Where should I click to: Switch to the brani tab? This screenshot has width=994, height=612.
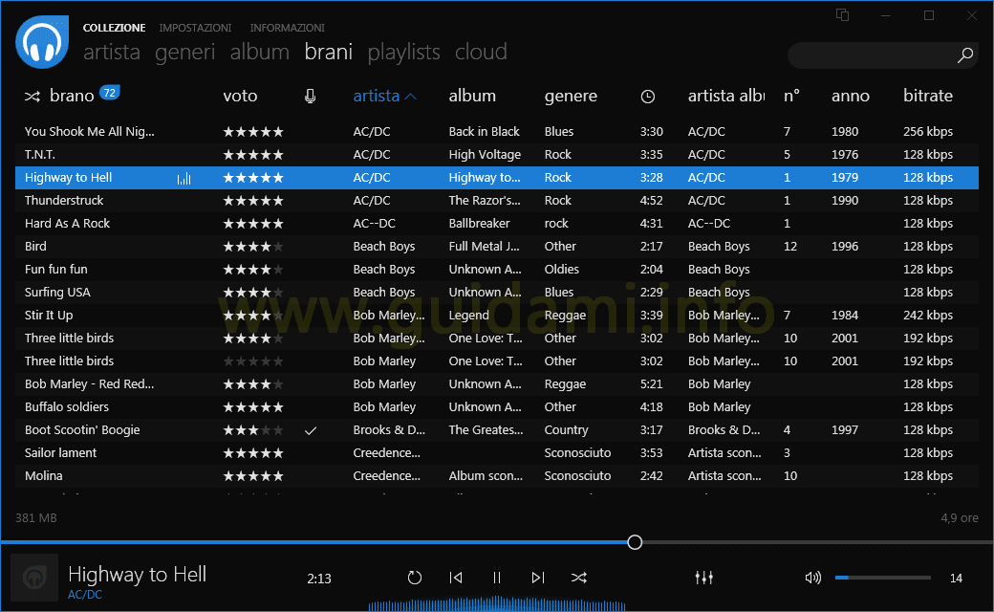tap(329, 52)
